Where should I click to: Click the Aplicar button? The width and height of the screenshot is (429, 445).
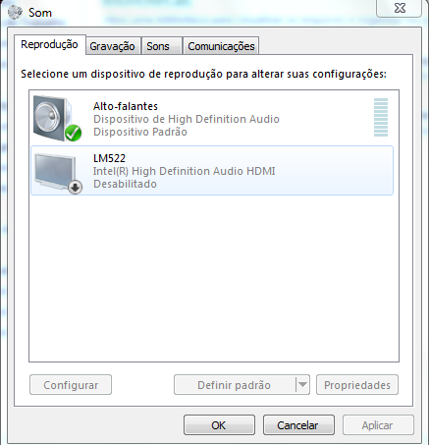pos(378,425)
